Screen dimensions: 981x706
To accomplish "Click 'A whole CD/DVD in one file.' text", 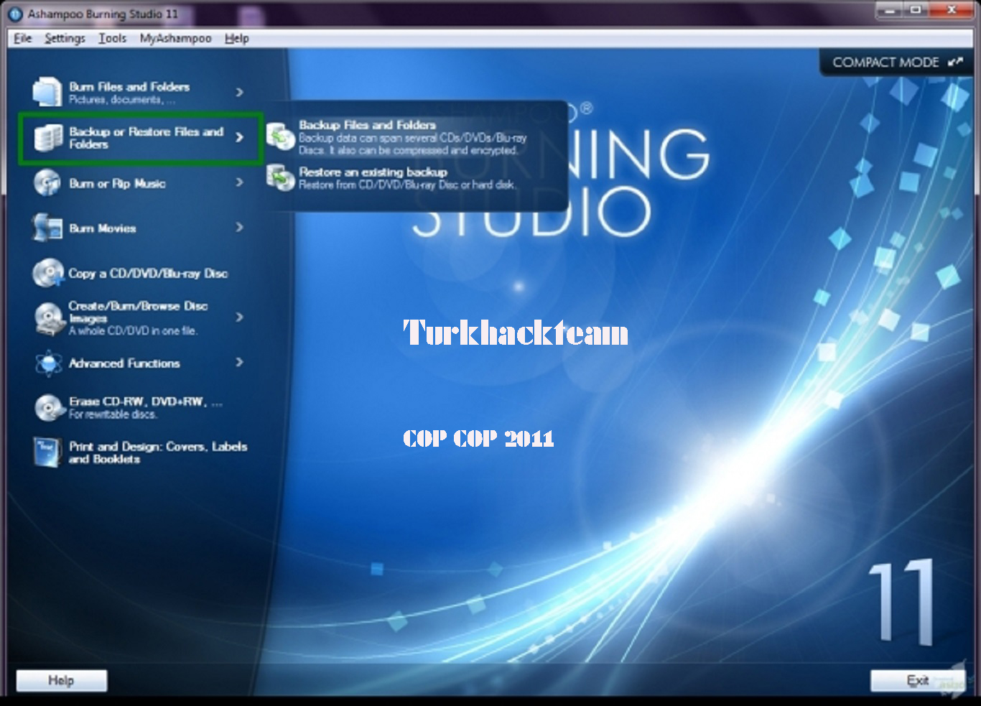I will pyautogui.click(x=133, y=330).
